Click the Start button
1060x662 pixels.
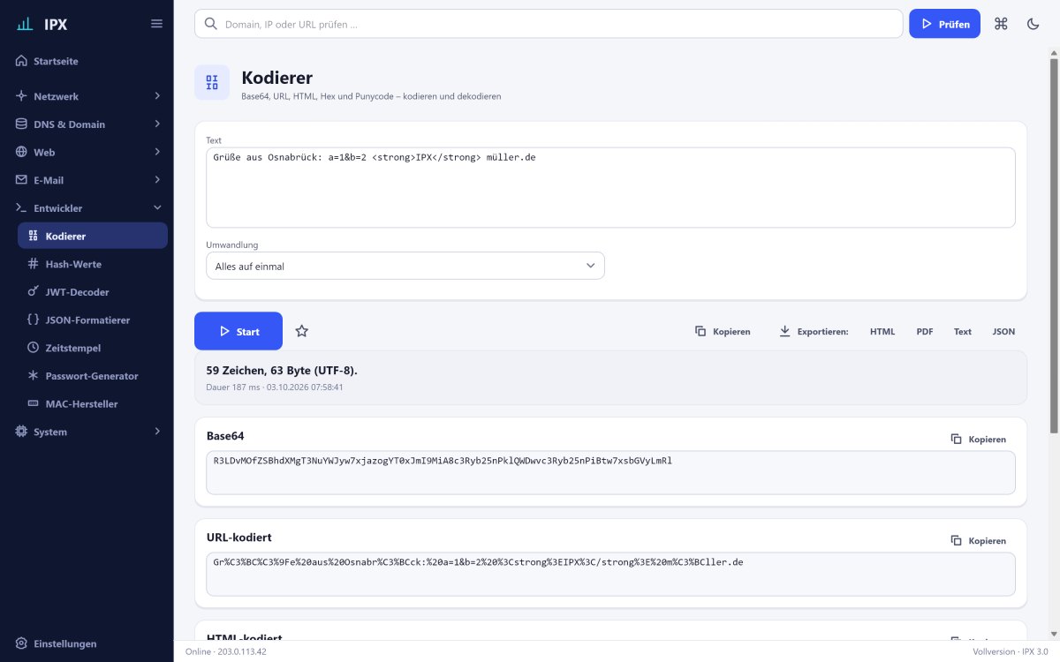238,331
